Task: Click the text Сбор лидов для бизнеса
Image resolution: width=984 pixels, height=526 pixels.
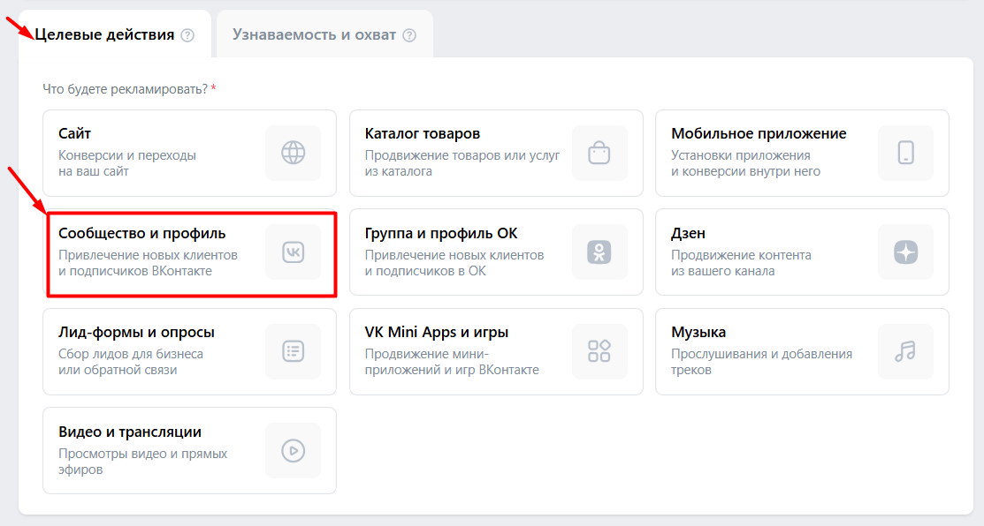Action: pyautogui.click(x=131, y=354)
